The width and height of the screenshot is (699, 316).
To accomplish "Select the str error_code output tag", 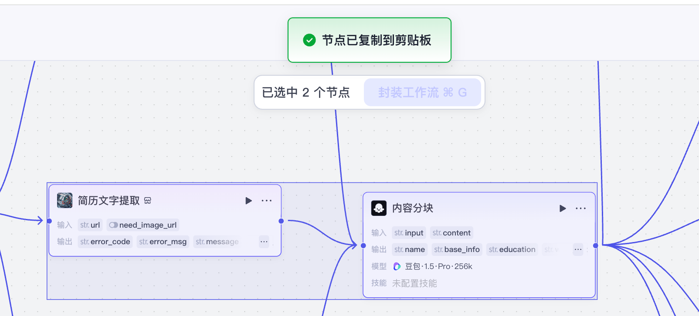I will coord(105,242).
